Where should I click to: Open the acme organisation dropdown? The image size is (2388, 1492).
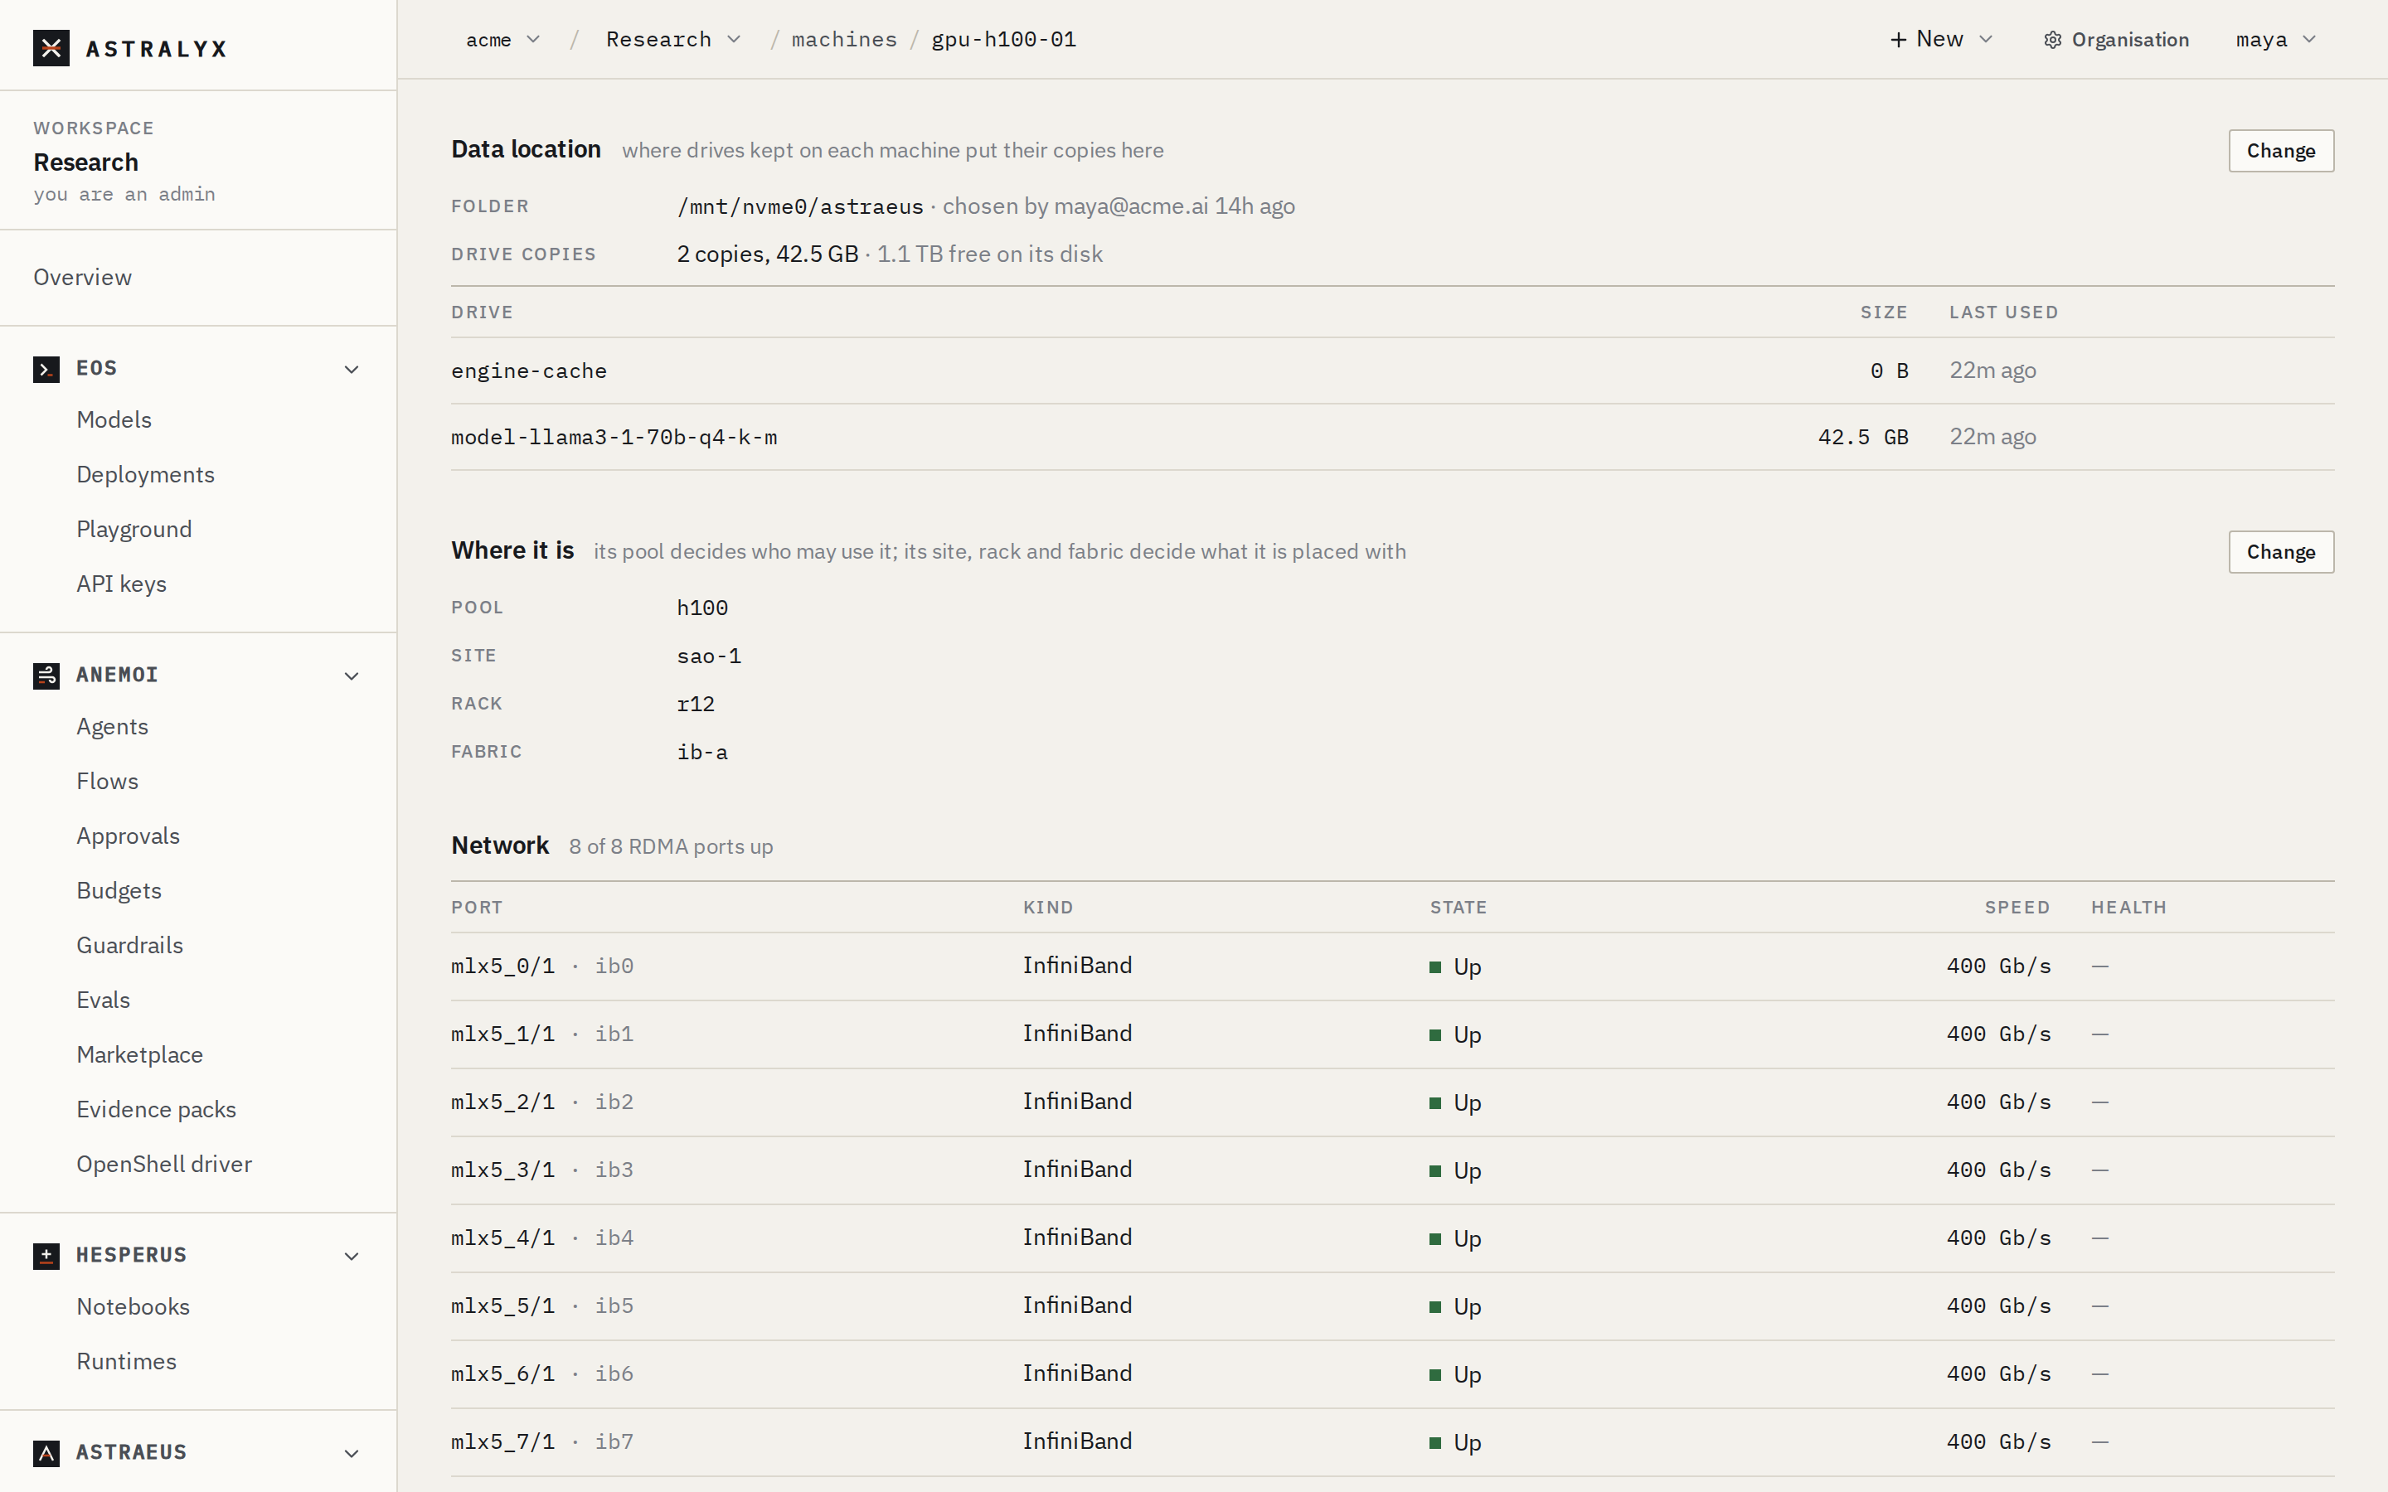pyautogui.click(x=503, y=40)
